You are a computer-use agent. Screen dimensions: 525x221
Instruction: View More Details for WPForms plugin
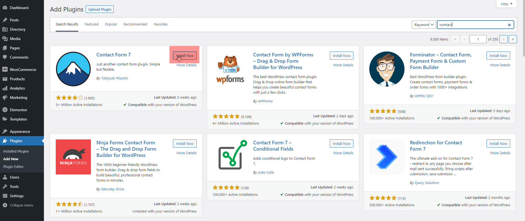[x=343, y=65]
